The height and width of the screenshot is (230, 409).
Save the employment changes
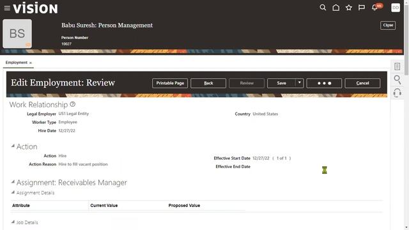pos(281,83)
